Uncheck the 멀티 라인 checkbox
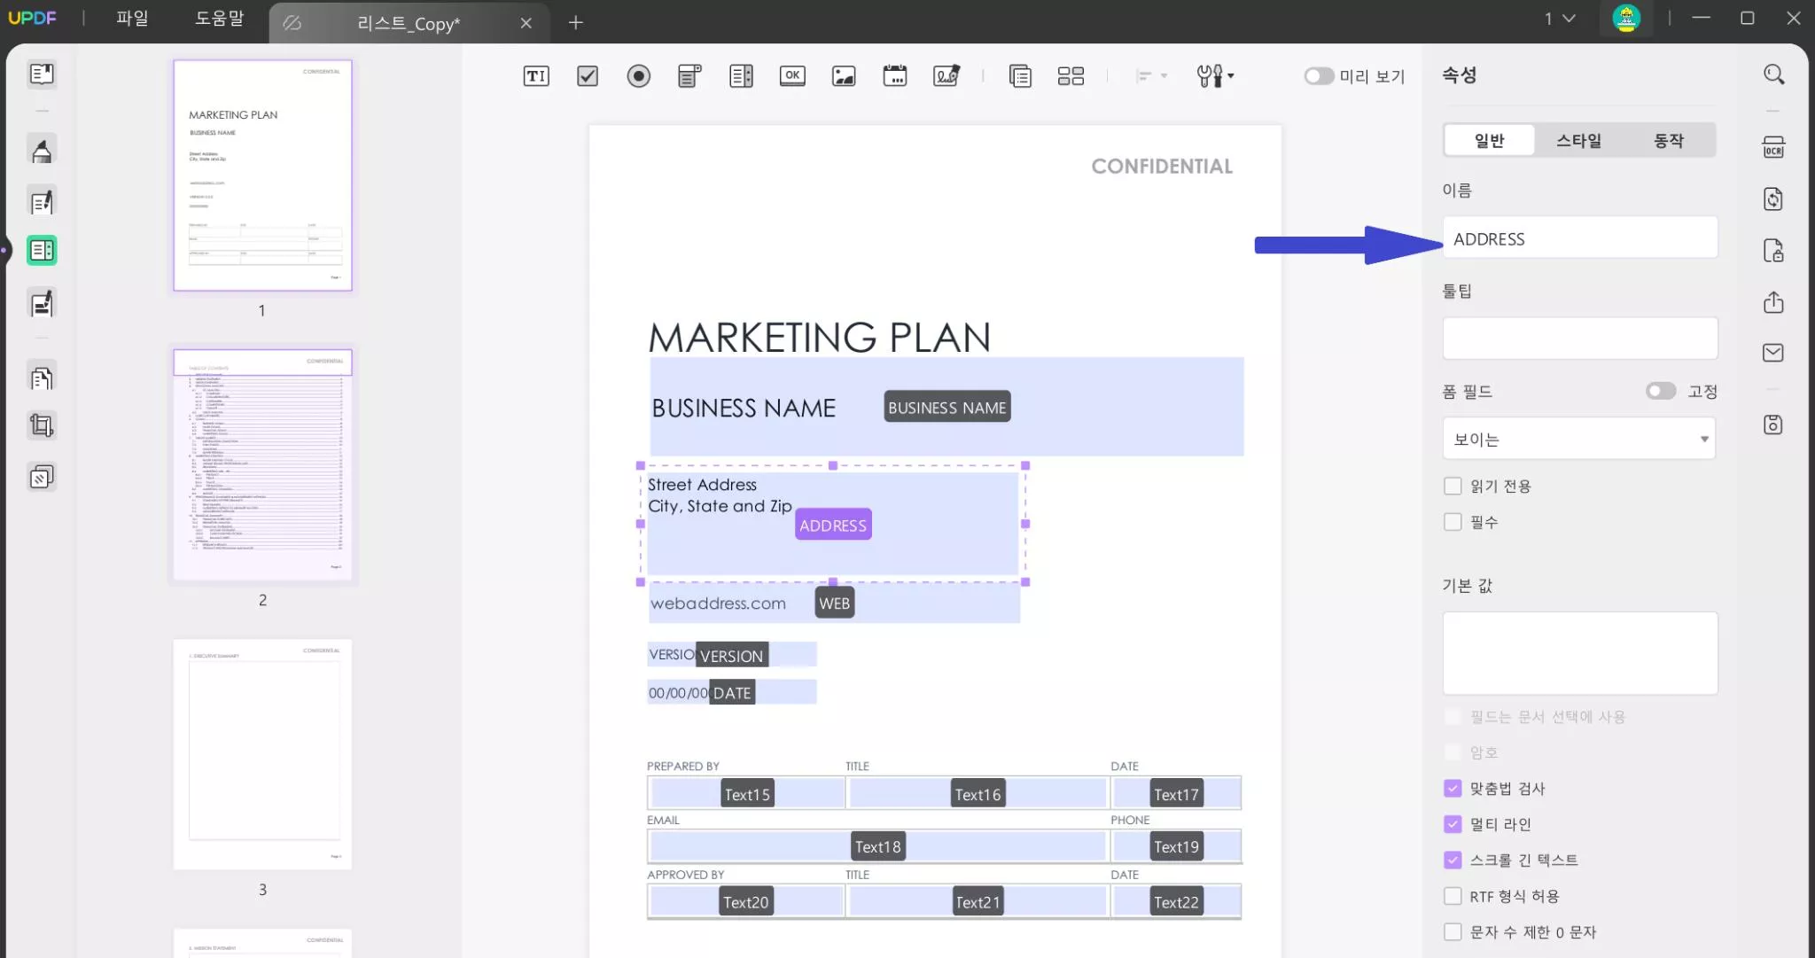Viewport: 1815px width, 958px height. coord(1453,824)
